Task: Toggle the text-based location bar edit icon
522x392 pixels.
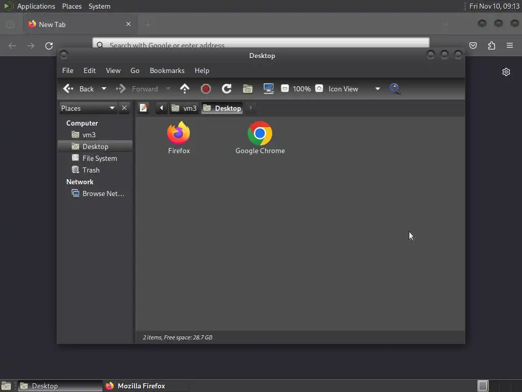Action: [143, 108]
